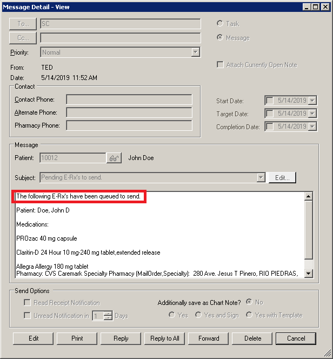Delete this message
The width and height of the screenshot is (333, 359).
(252, 338)
